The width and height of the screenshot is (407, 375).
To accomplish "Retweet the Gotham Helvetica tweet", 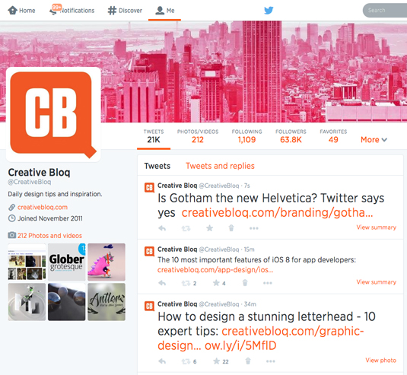I will 186,228.
